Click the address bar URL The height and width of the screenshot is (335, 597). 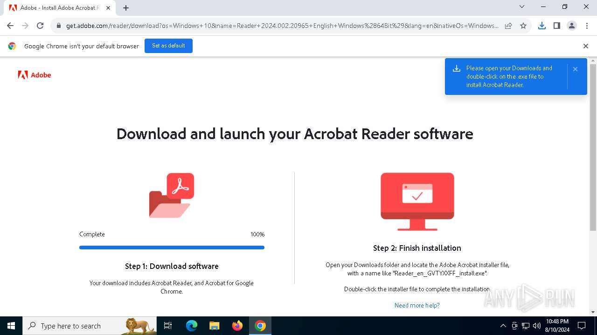point(282,26)
